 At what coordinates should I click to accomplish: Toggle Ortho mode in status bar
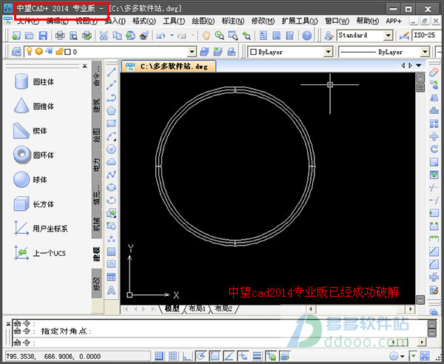pos(187,356)
